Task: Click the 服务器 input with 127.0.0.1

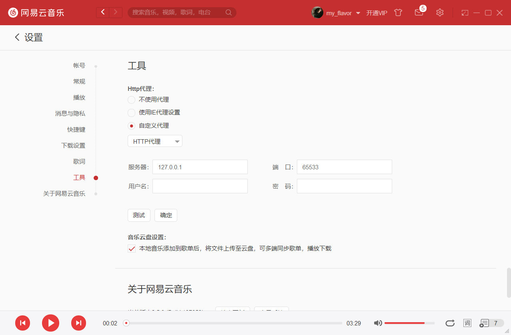Action: [x=200, y=167]
